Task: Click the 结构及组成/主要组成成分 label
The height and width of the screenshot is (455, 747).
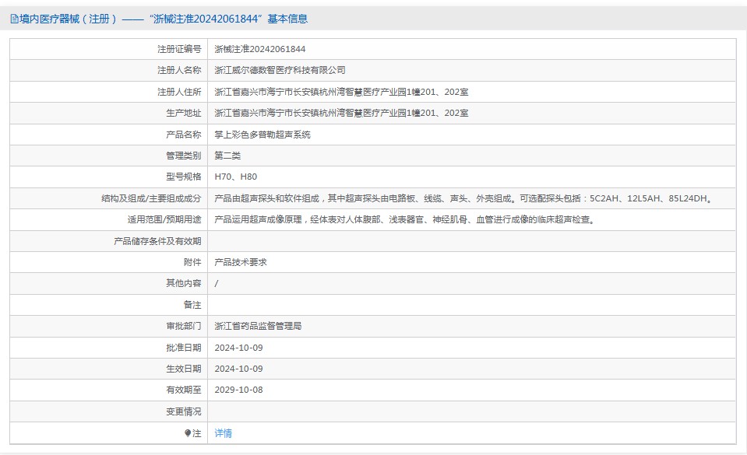Action: 151,198
